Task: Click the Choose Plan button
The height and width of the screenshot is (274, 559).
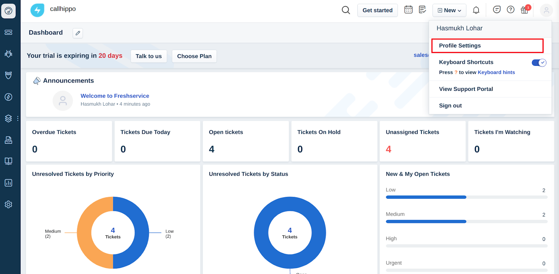Action: coord(194,56)
